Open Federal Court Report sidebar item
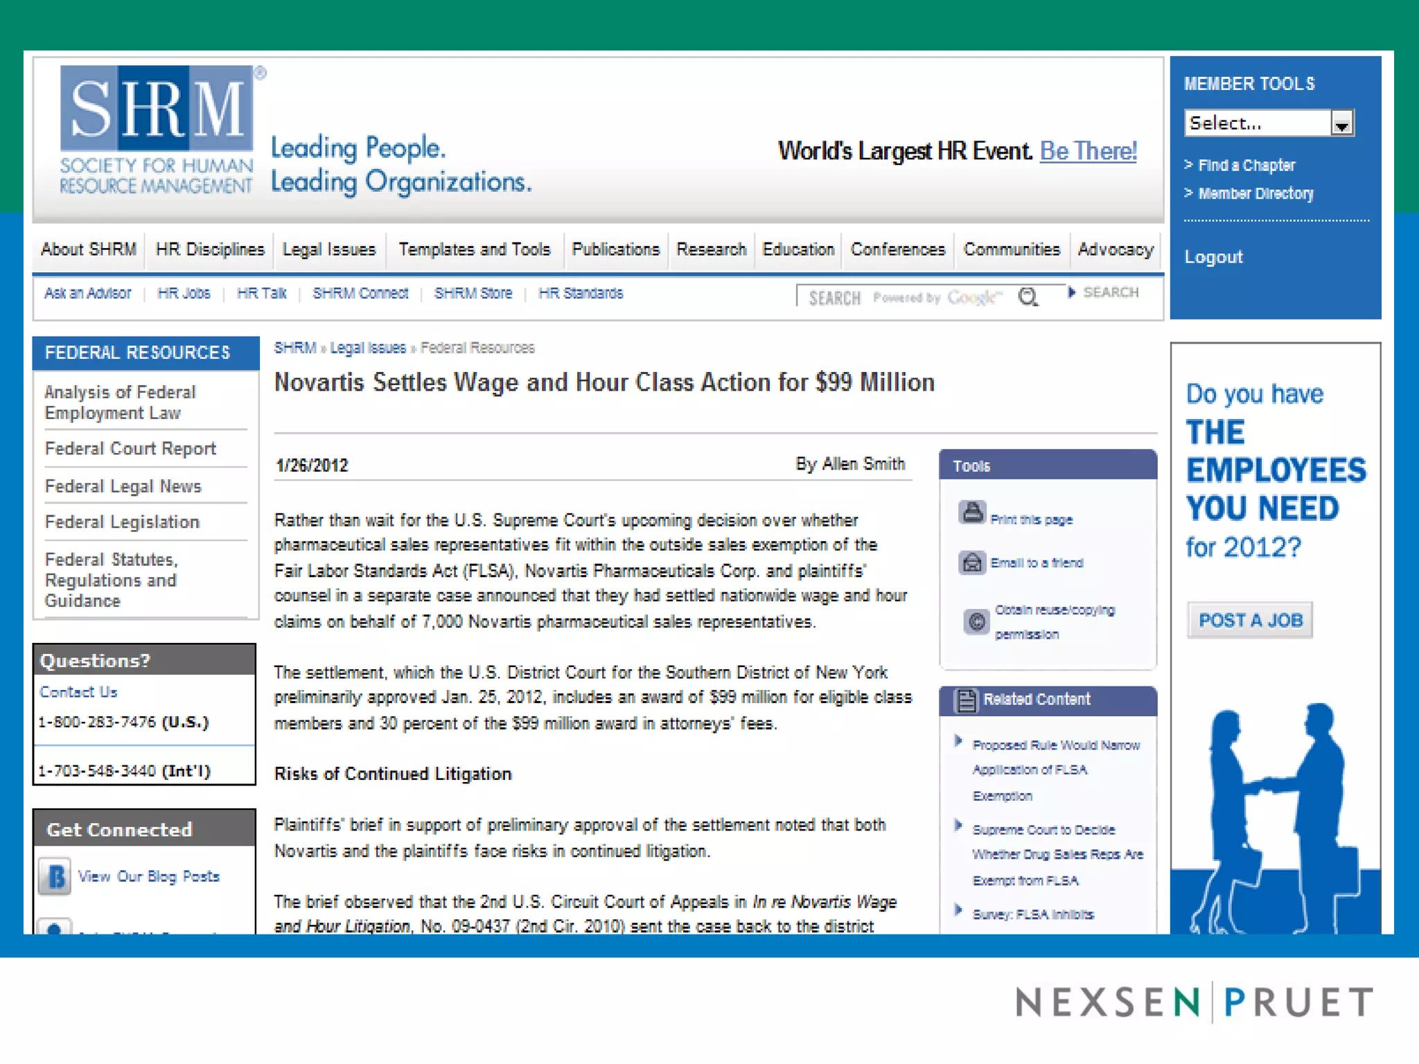 coord(130,449)
